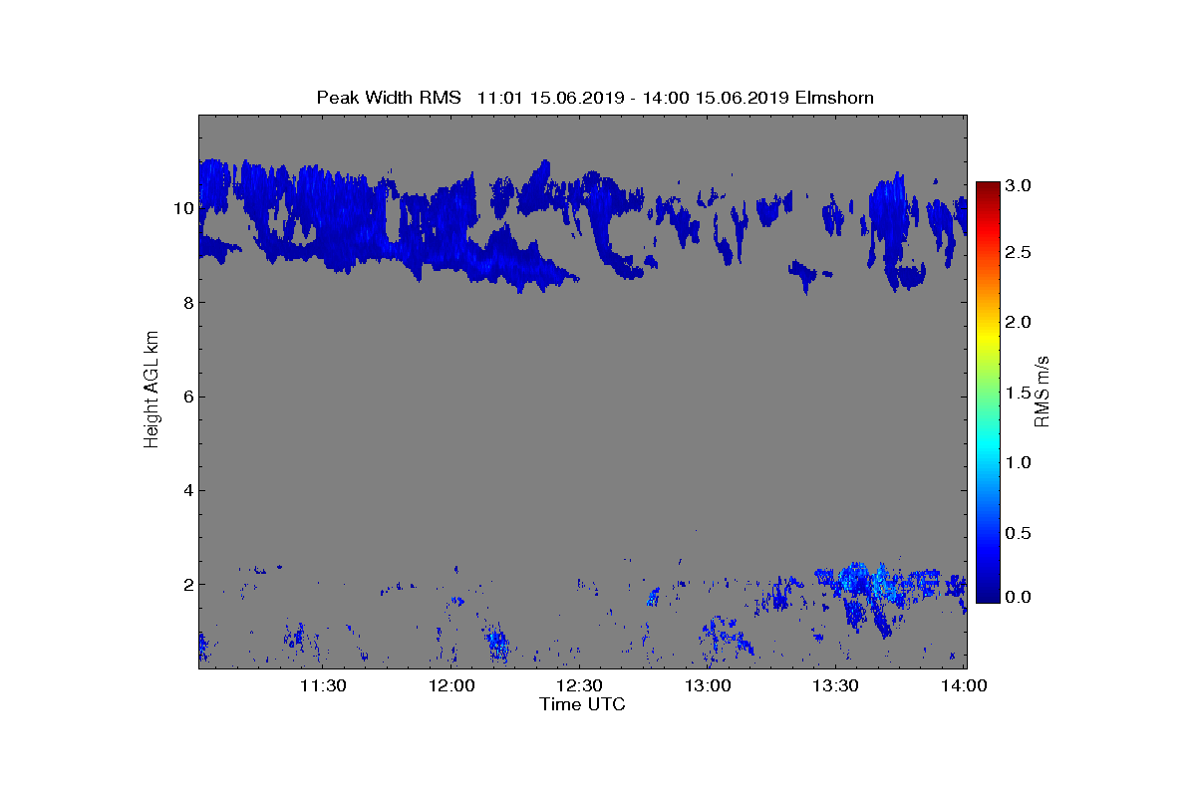
Task: Click the height tick label 6
Action: (186, 397)
